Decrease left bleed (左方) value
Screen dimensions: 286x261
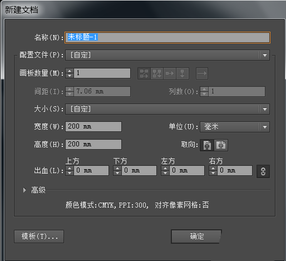(x=165, y=173)
